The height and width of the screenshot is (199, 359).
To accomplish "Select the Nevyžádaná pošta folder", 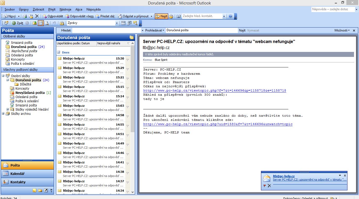I will (30, 93).
